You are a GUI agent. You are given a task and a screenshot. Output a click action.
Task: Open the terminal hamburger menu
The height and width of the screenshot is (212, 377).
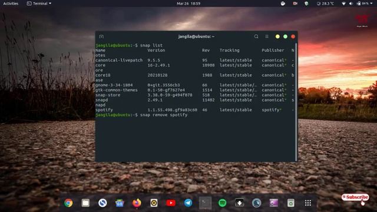pos(267,37)
